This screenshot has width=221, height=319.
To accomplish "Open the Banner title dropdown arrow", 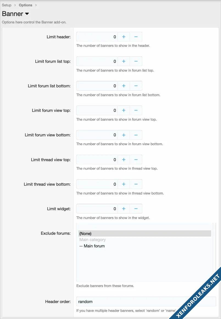I will 27,14.
